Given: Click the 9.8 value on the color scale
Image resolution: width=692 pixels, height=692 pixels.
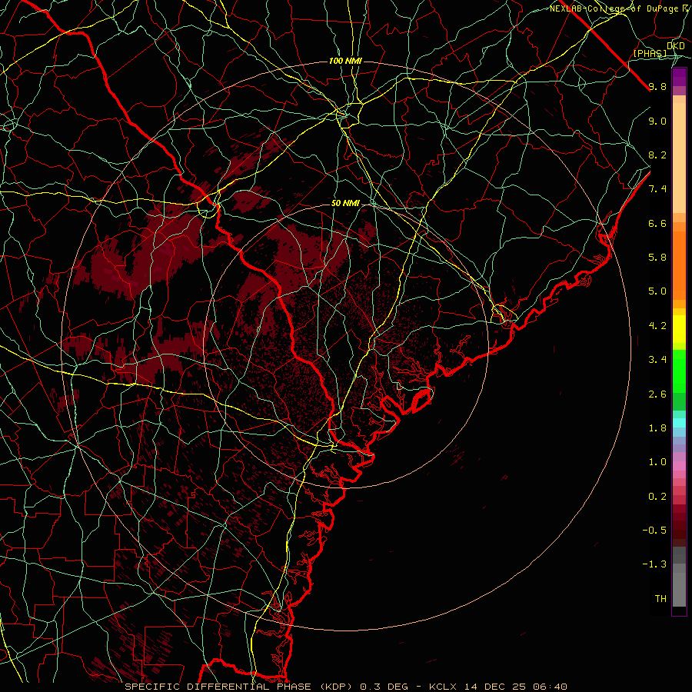Looking at the screenshot, I should [x=657, y=86].
